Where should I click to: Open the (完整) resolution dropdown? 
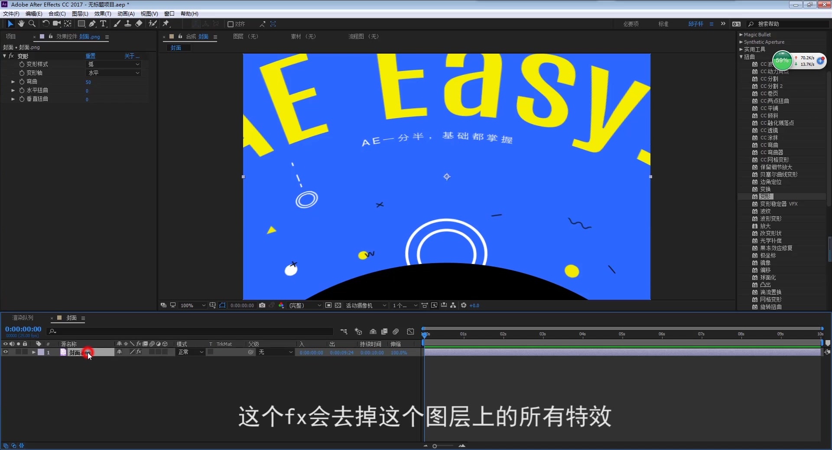(x=305, y=305)
